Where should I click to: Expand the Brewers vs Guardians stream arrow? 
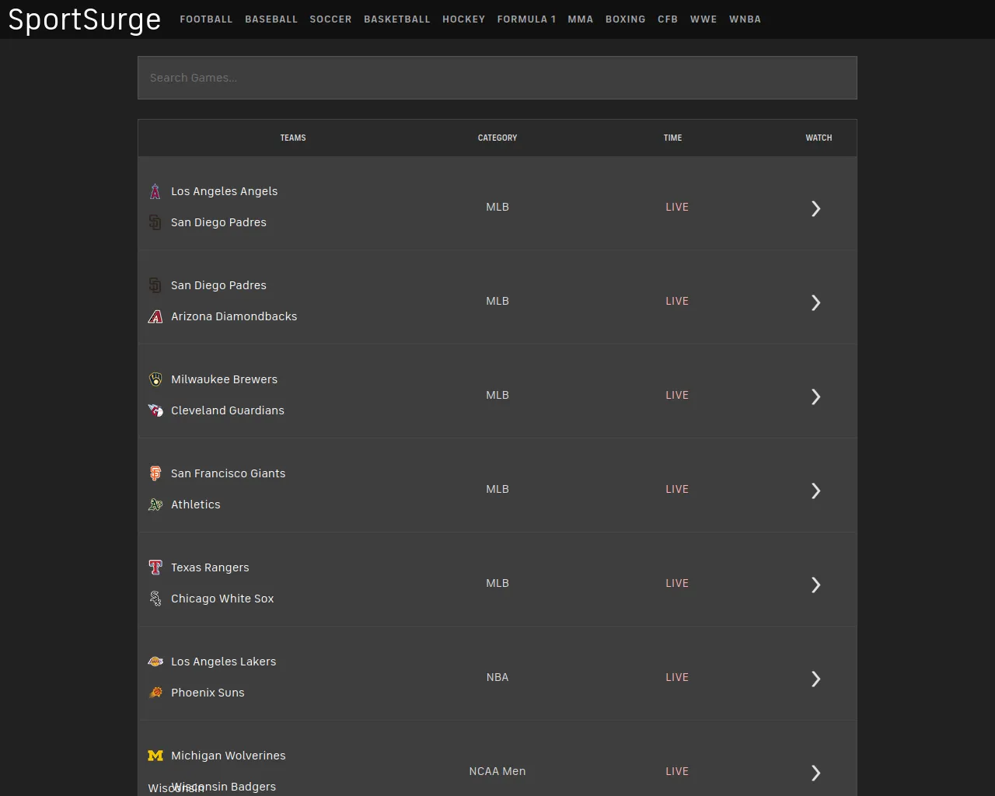[x=815, y=396]
